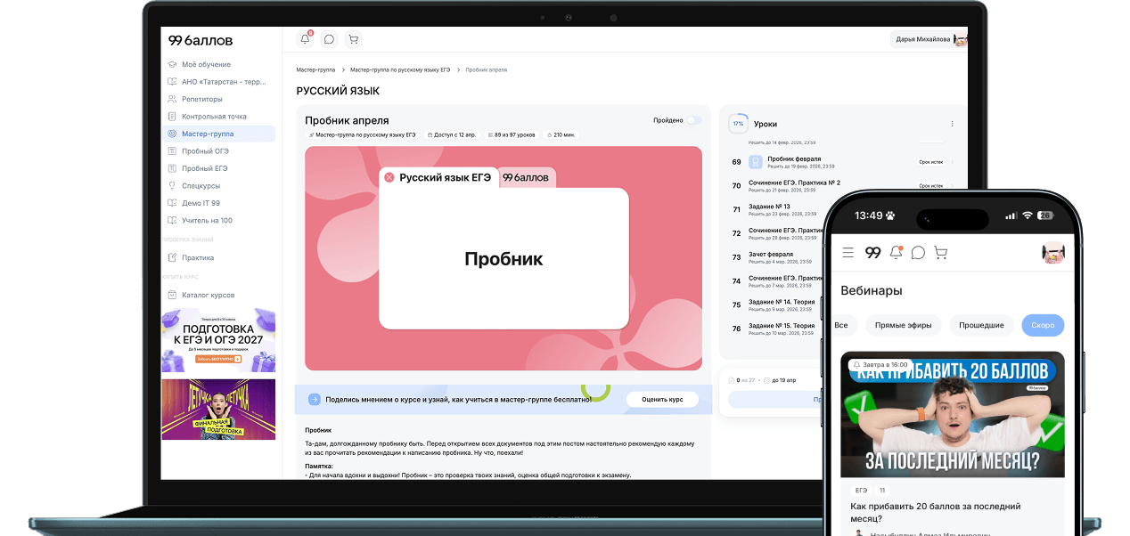This screenshot has width=1130, height=536.
Task: Tap the 11 grade tag under webinar
Action: point(882,491)
